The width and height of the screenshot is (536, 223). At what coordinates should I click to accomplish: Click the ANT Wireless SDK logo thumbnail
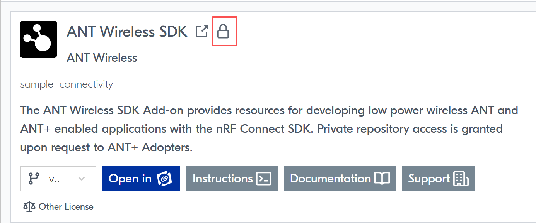39,39
